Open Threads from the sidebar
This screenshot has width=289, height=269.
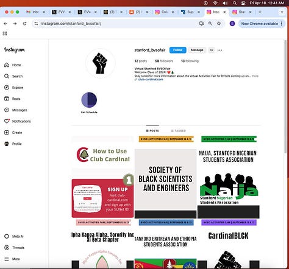[14, 248]
